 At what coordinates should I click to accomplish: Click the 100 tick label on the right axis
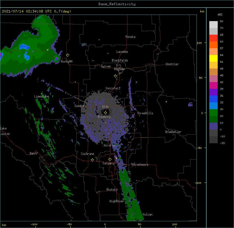(199, 43)
